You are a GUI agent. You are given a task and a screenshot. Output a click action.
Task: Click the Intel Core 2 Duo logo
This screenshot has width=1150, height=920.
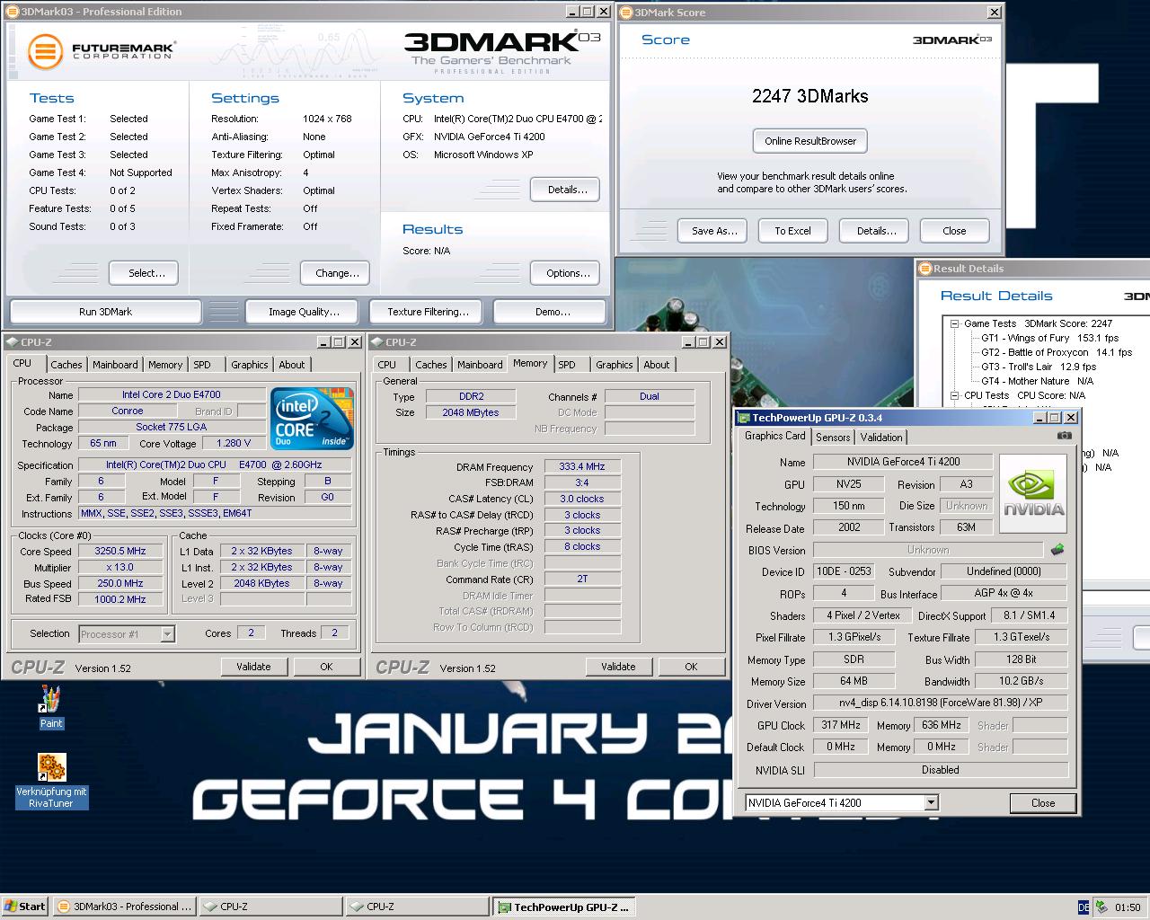point(312,418)
